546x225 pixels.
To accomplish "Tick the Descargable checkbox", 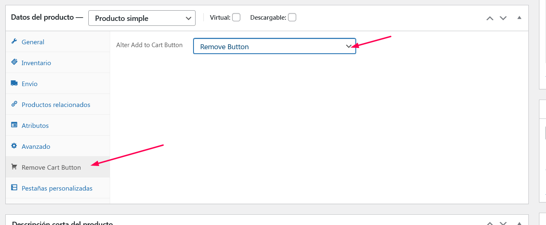I will point(292,17).
